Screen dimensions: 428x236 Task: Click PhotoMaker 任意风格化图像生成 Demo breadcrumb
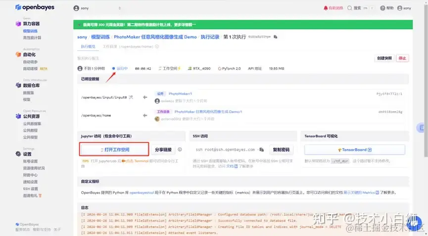(x=155, y=37)
